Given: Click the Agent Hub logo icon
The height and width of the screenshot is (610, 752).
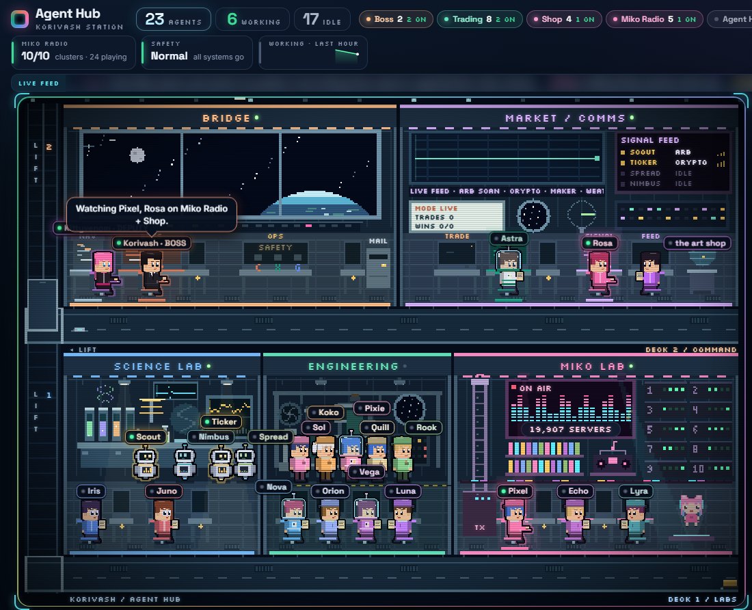Looking at the screenshot, I should coord(20,19).
